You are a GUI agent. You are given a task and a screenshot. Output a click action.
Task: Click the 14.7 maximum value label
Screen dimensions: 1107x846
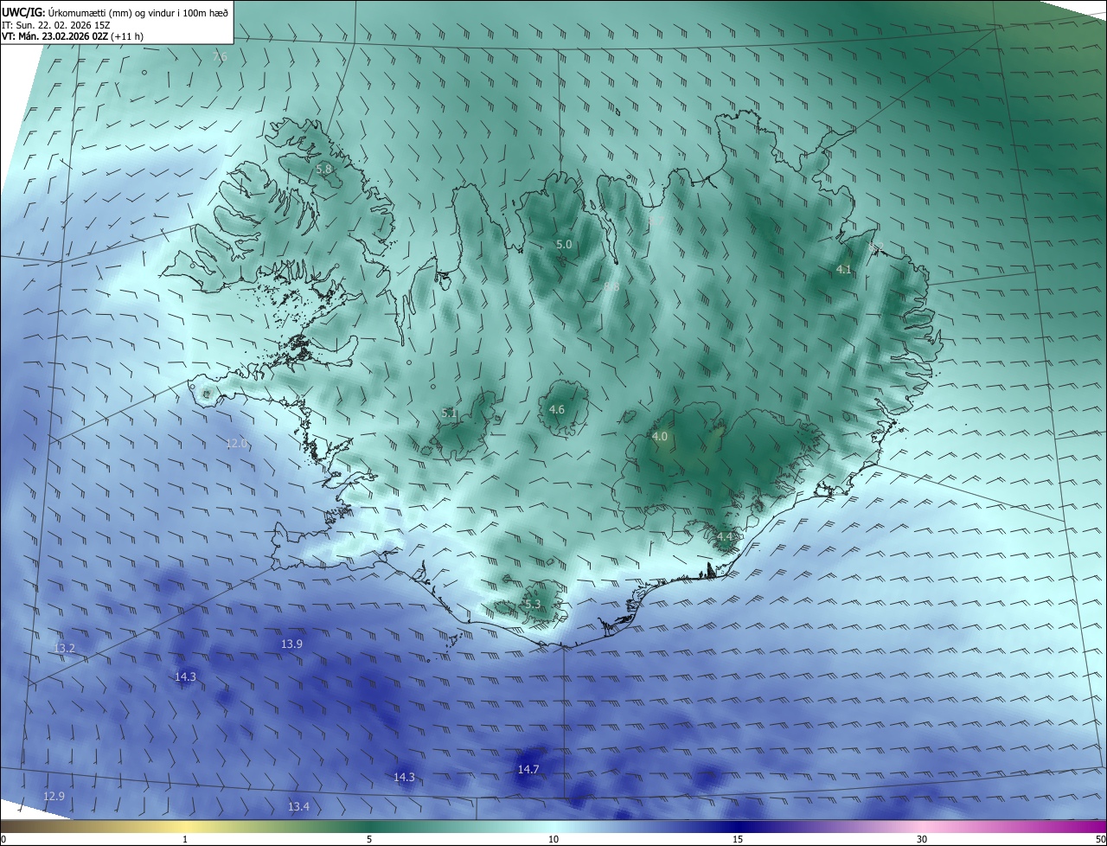click(528, 769)
